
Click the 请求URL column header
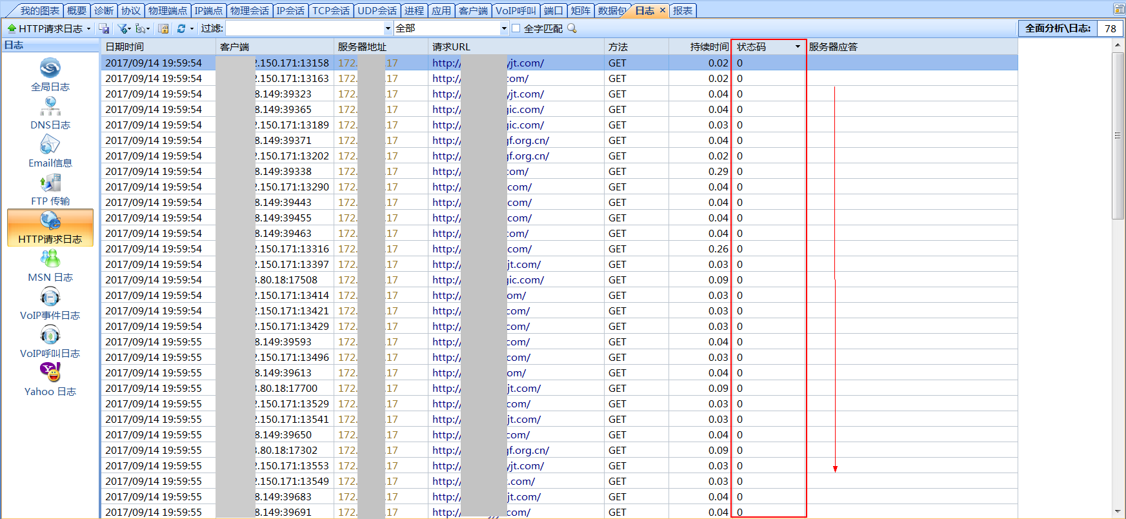coord(452,46)
